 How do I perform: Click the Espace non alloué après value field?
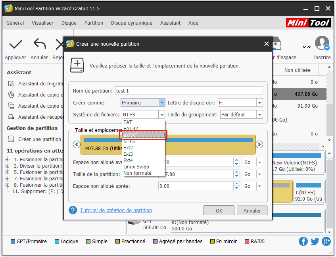click(196, 186)
